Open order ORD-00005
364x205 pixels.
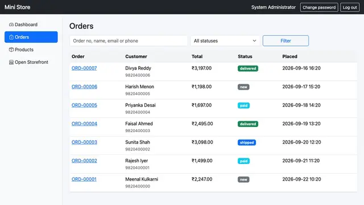click(x=84, y=105)
